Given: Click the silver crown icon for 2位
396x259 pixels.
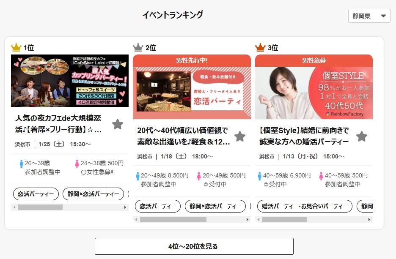Looking at the screenshot, I should tap(138, 47).
